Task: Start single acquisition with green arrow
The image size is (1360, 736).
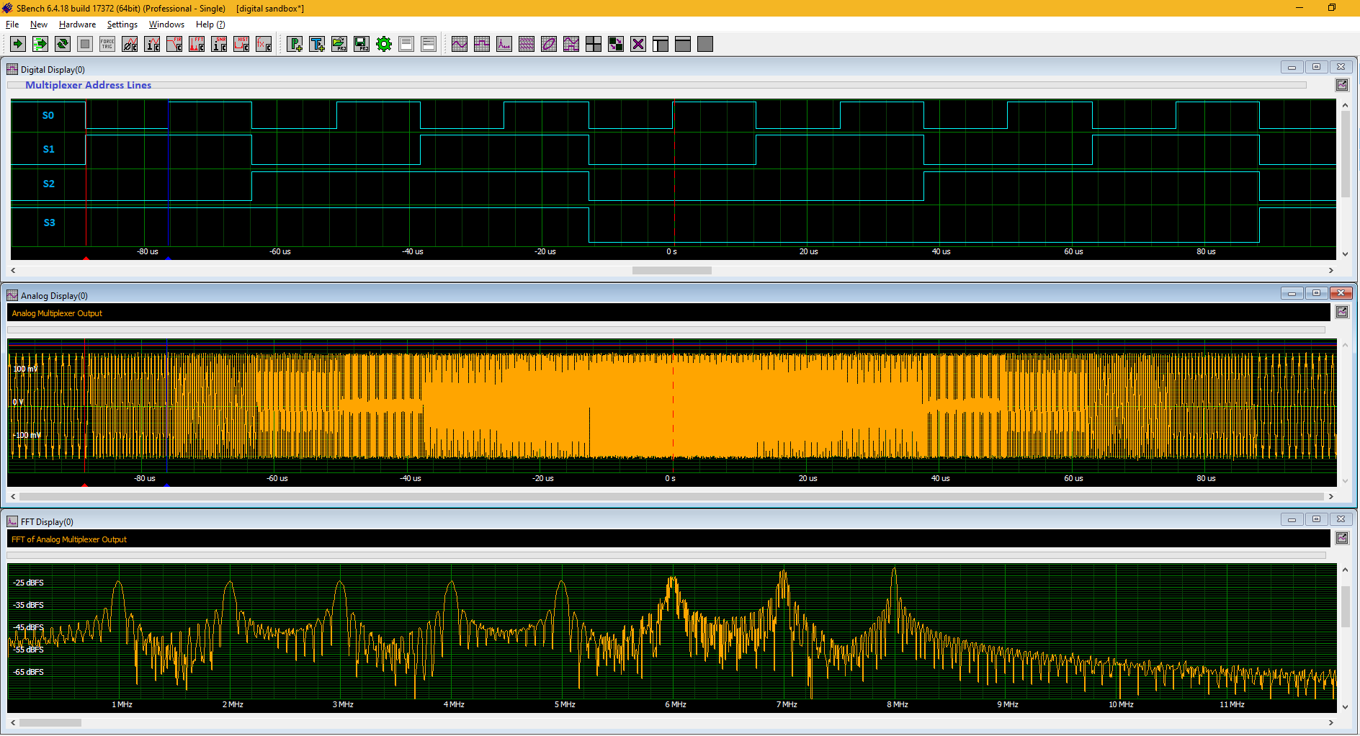Action: coord(18,44)
